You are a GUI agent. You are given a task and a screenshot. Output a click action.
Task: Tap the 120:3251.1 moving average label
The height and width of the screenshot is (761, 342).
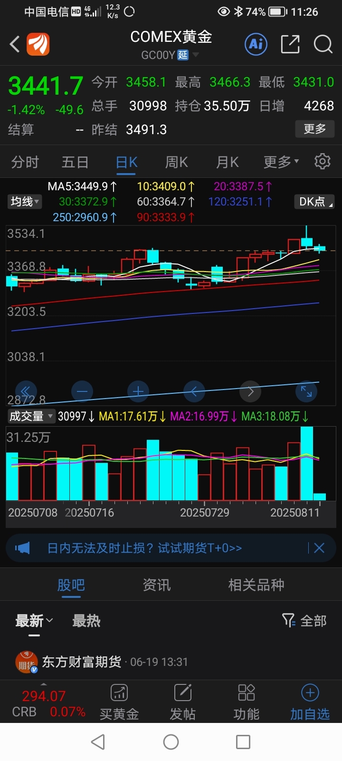point(240,202)
